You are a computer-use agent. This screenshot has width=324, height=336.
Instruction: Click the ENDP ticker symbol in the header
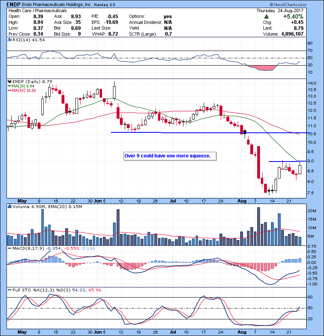(14, 4)
